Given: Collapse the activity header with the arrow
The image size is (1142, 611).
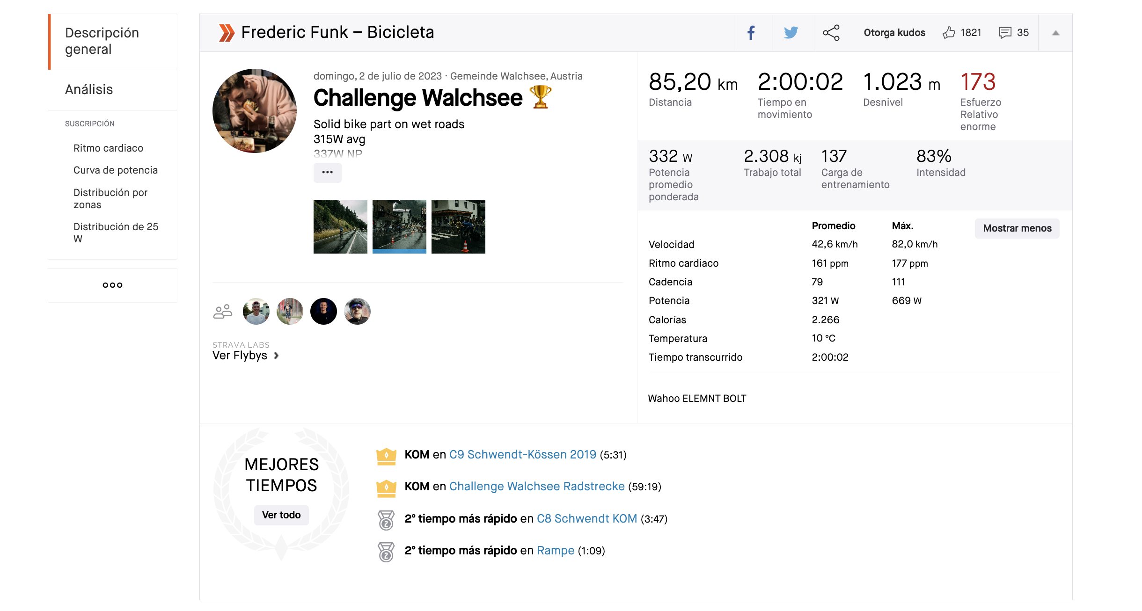Looking at the screenshot, I should coord(1055,33).
